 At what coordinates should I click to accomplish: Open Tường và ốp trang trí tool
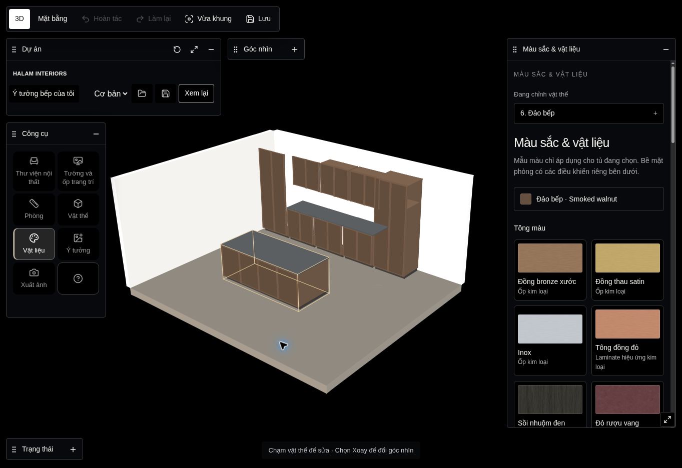(x=78, y=171)
